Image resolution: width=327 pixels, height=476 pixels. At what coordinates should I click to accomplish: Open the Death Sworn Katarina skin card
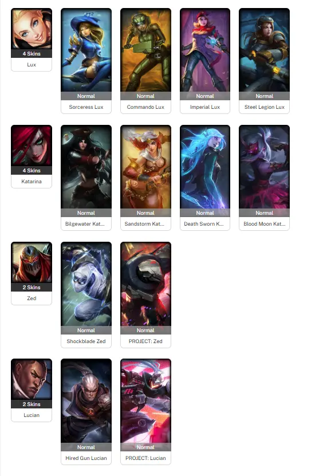205,178
